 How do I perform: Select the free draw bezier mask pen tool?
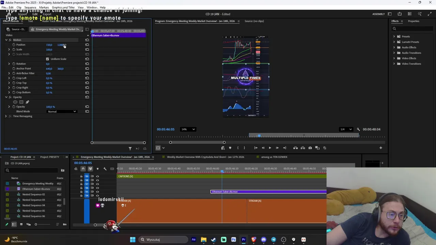(27, 102)
